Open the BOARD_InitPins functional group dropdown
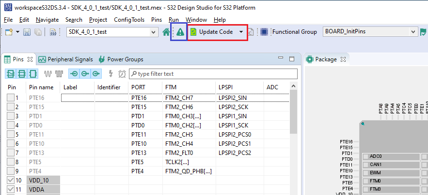 click(x=413, y=32)
